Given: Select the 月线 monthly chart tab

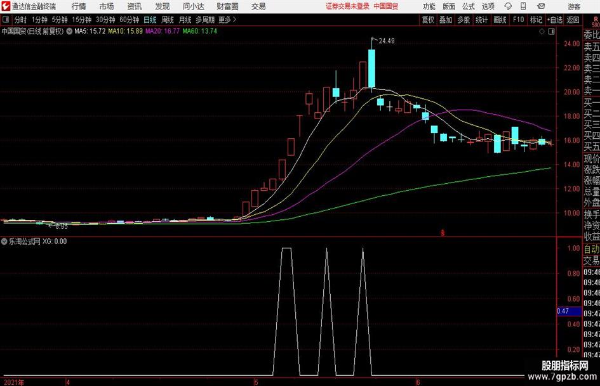Looking at the screenshot, I should coord(185,20).
